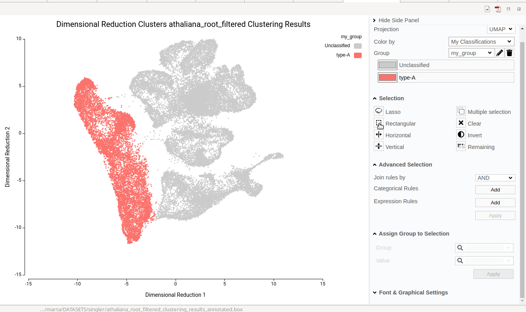
Task: Select Remaining unclassified cells icon
Action: [461, 147]
